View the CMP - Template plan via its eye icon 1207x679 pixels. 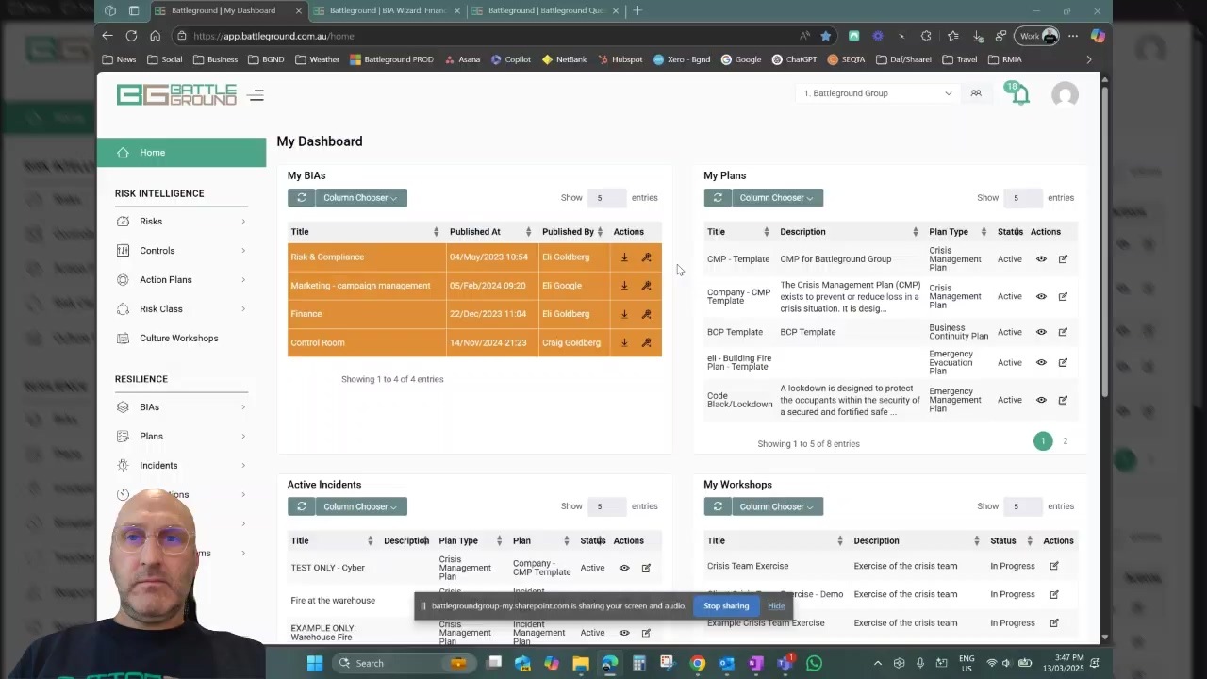[x=1041, y=258]
